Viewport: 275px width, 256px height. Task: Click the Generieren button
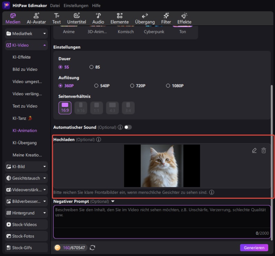point(254,247)
